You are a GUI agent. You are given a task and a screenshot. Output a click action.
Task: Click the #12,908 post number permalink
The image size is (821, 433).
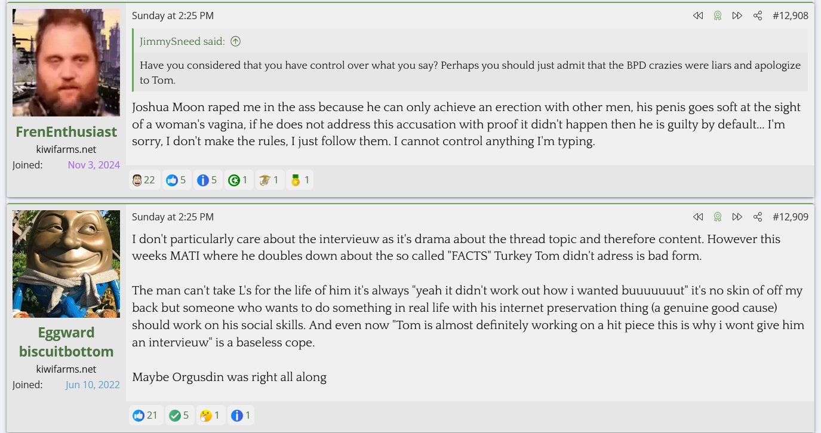pos(790,16)
